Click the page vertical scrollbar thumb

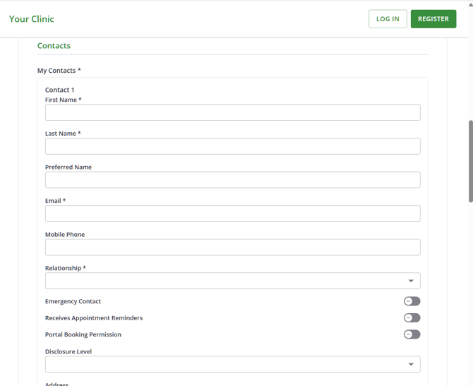[x=470, y=161]
